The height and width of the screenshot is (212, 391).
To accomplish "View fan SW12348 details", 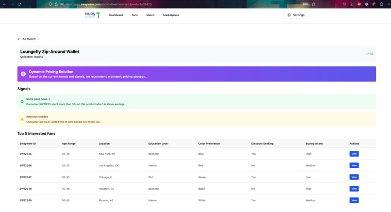I will pyautogui.click(x=354, y=189).
